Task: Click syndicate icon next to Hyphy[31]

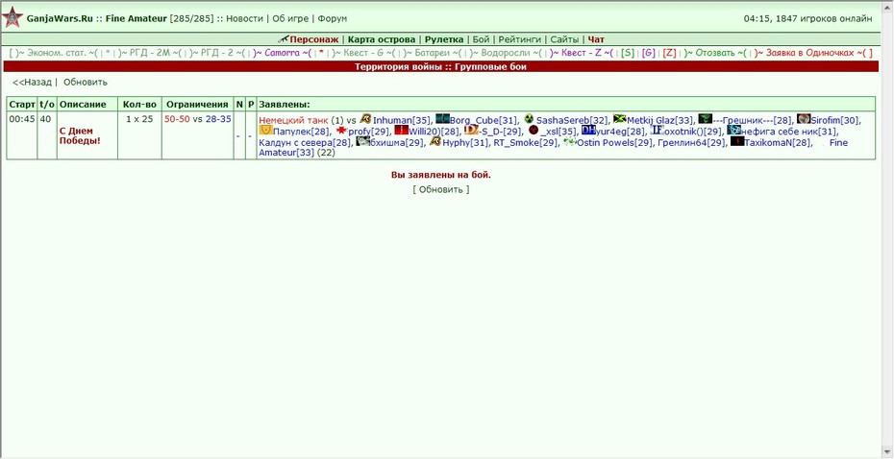Action: 435,142
